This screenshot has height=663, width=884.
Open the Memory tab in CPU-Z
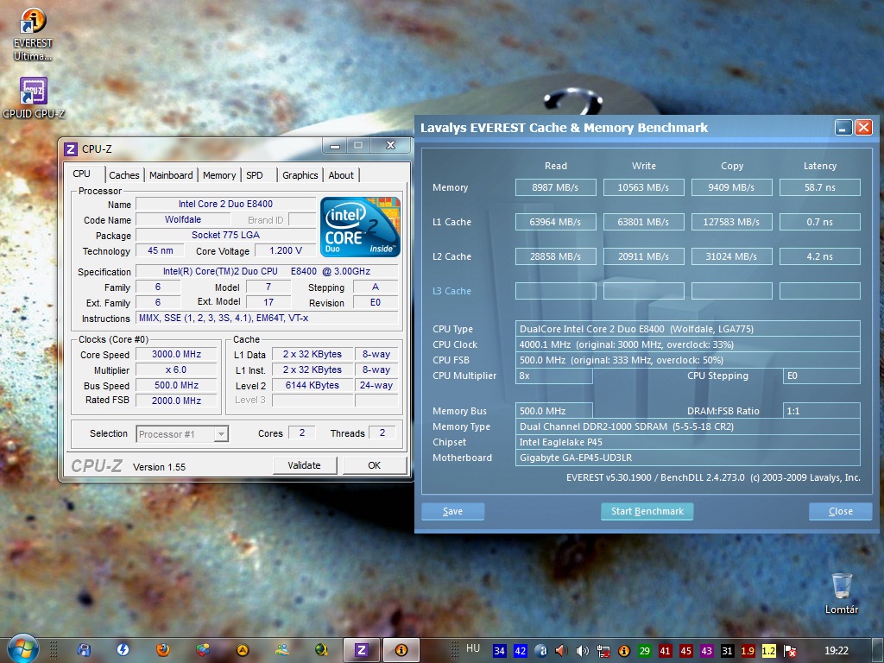click(219, 175)
